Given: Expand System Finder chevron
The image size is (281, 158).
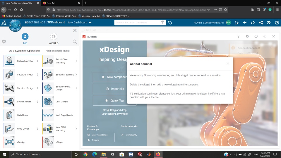Looking at the screenshot, I should click(x=38, y=102).
